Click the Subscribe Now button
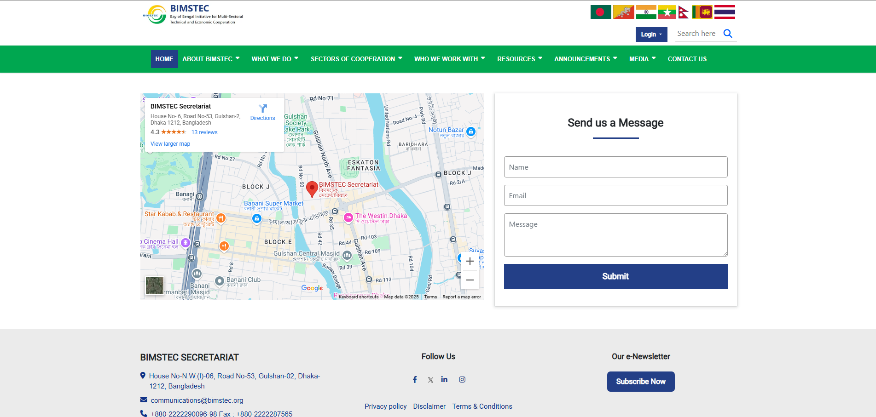 click(x=640, y=382)
